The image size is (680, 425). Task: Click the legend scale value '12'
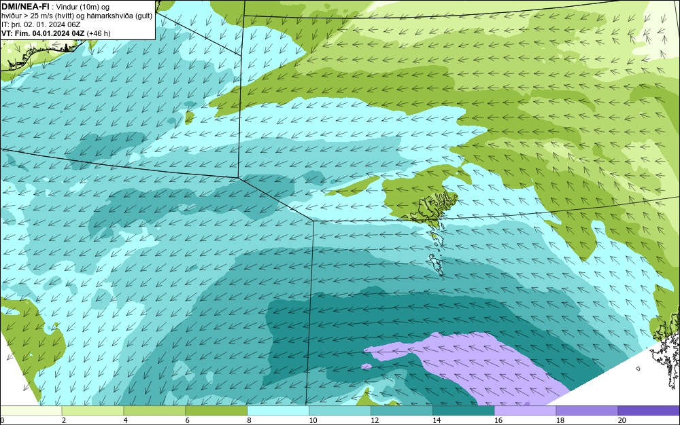tap(375, 420)
